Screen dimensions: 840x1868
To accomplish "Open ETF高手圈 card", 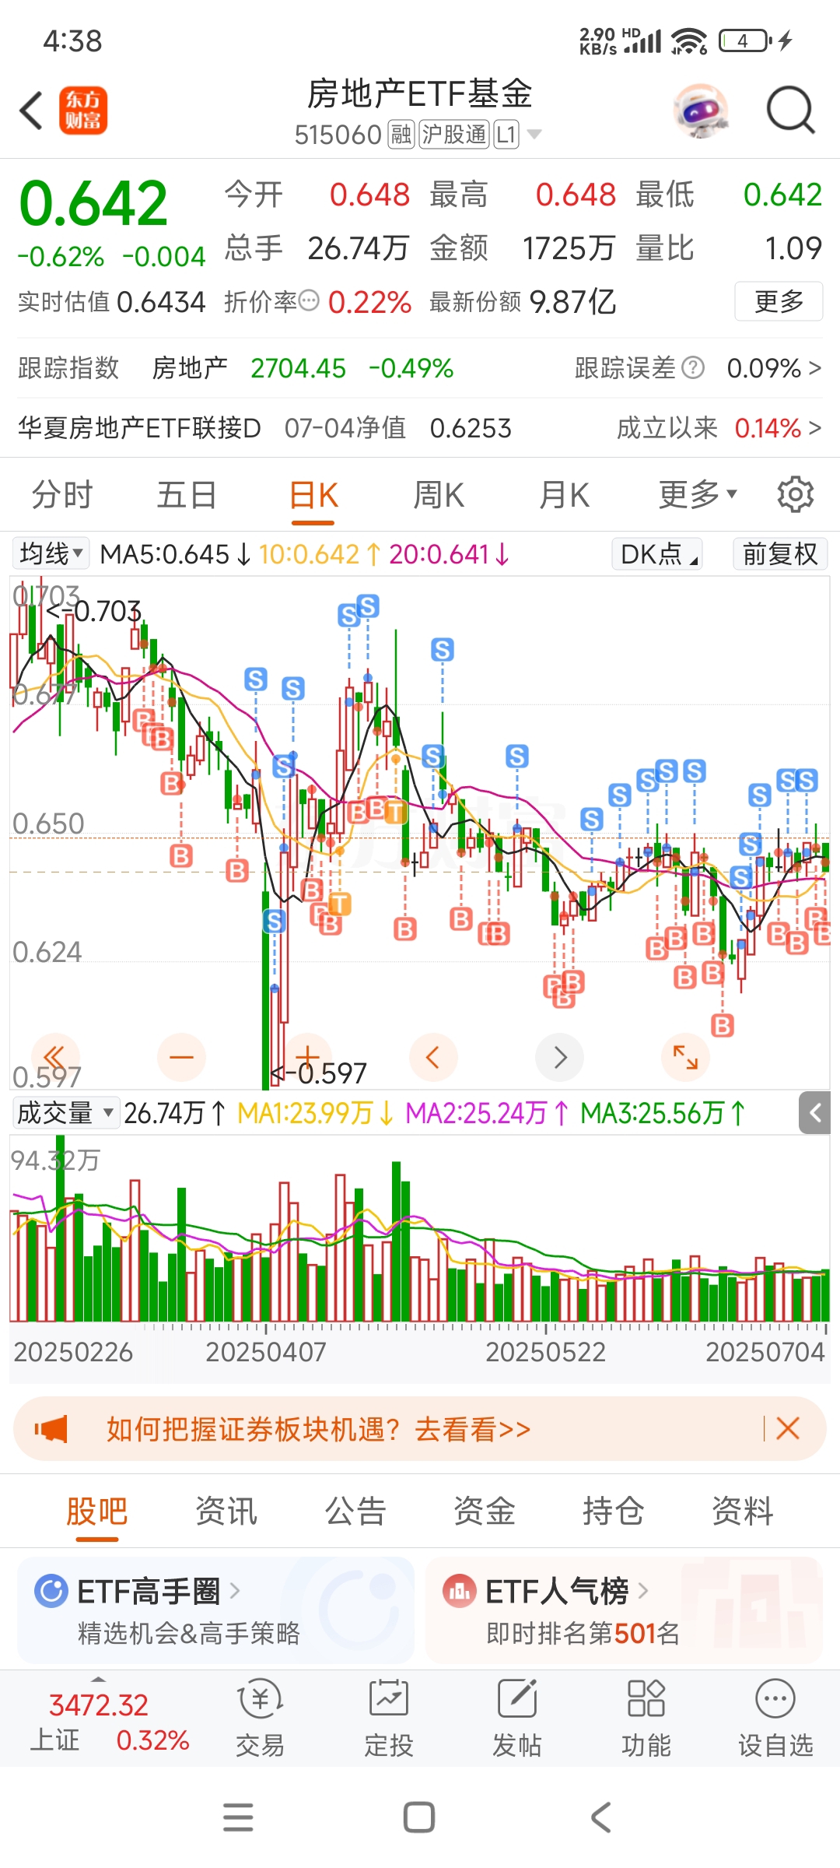I will click(x=215, y=1610).
